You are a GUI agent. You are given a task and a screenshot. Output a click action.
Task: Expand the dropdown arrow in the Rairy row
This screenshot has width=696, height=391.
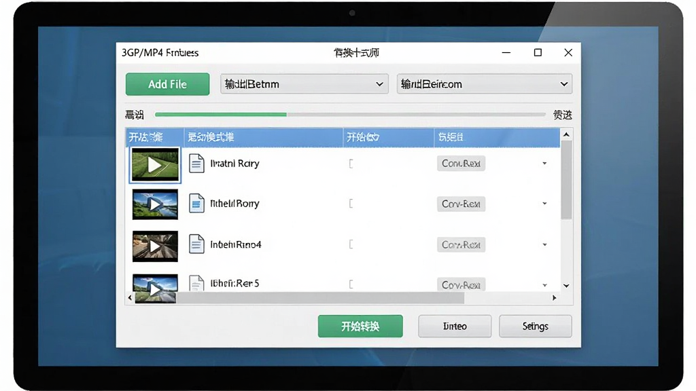coord(544,164)
